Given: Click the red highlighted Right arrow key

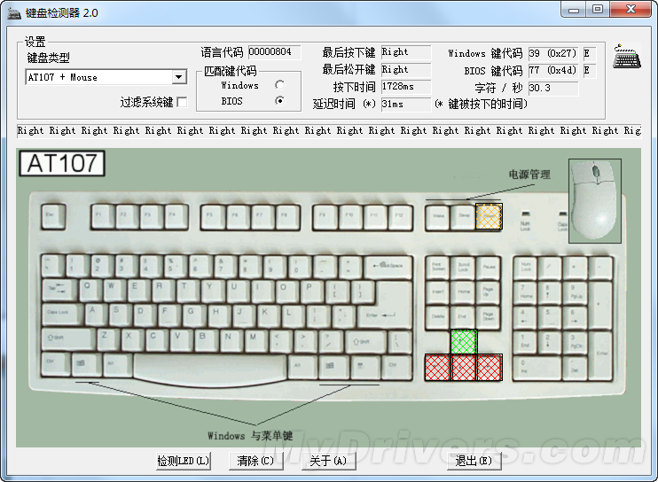Looking at the screenshot, I should click(490, 368).
